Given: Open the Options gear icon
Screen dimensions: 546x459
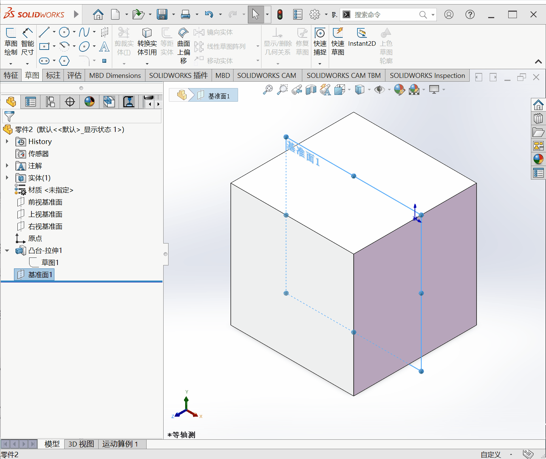Looking at the screenshot, I should [315, 15].
